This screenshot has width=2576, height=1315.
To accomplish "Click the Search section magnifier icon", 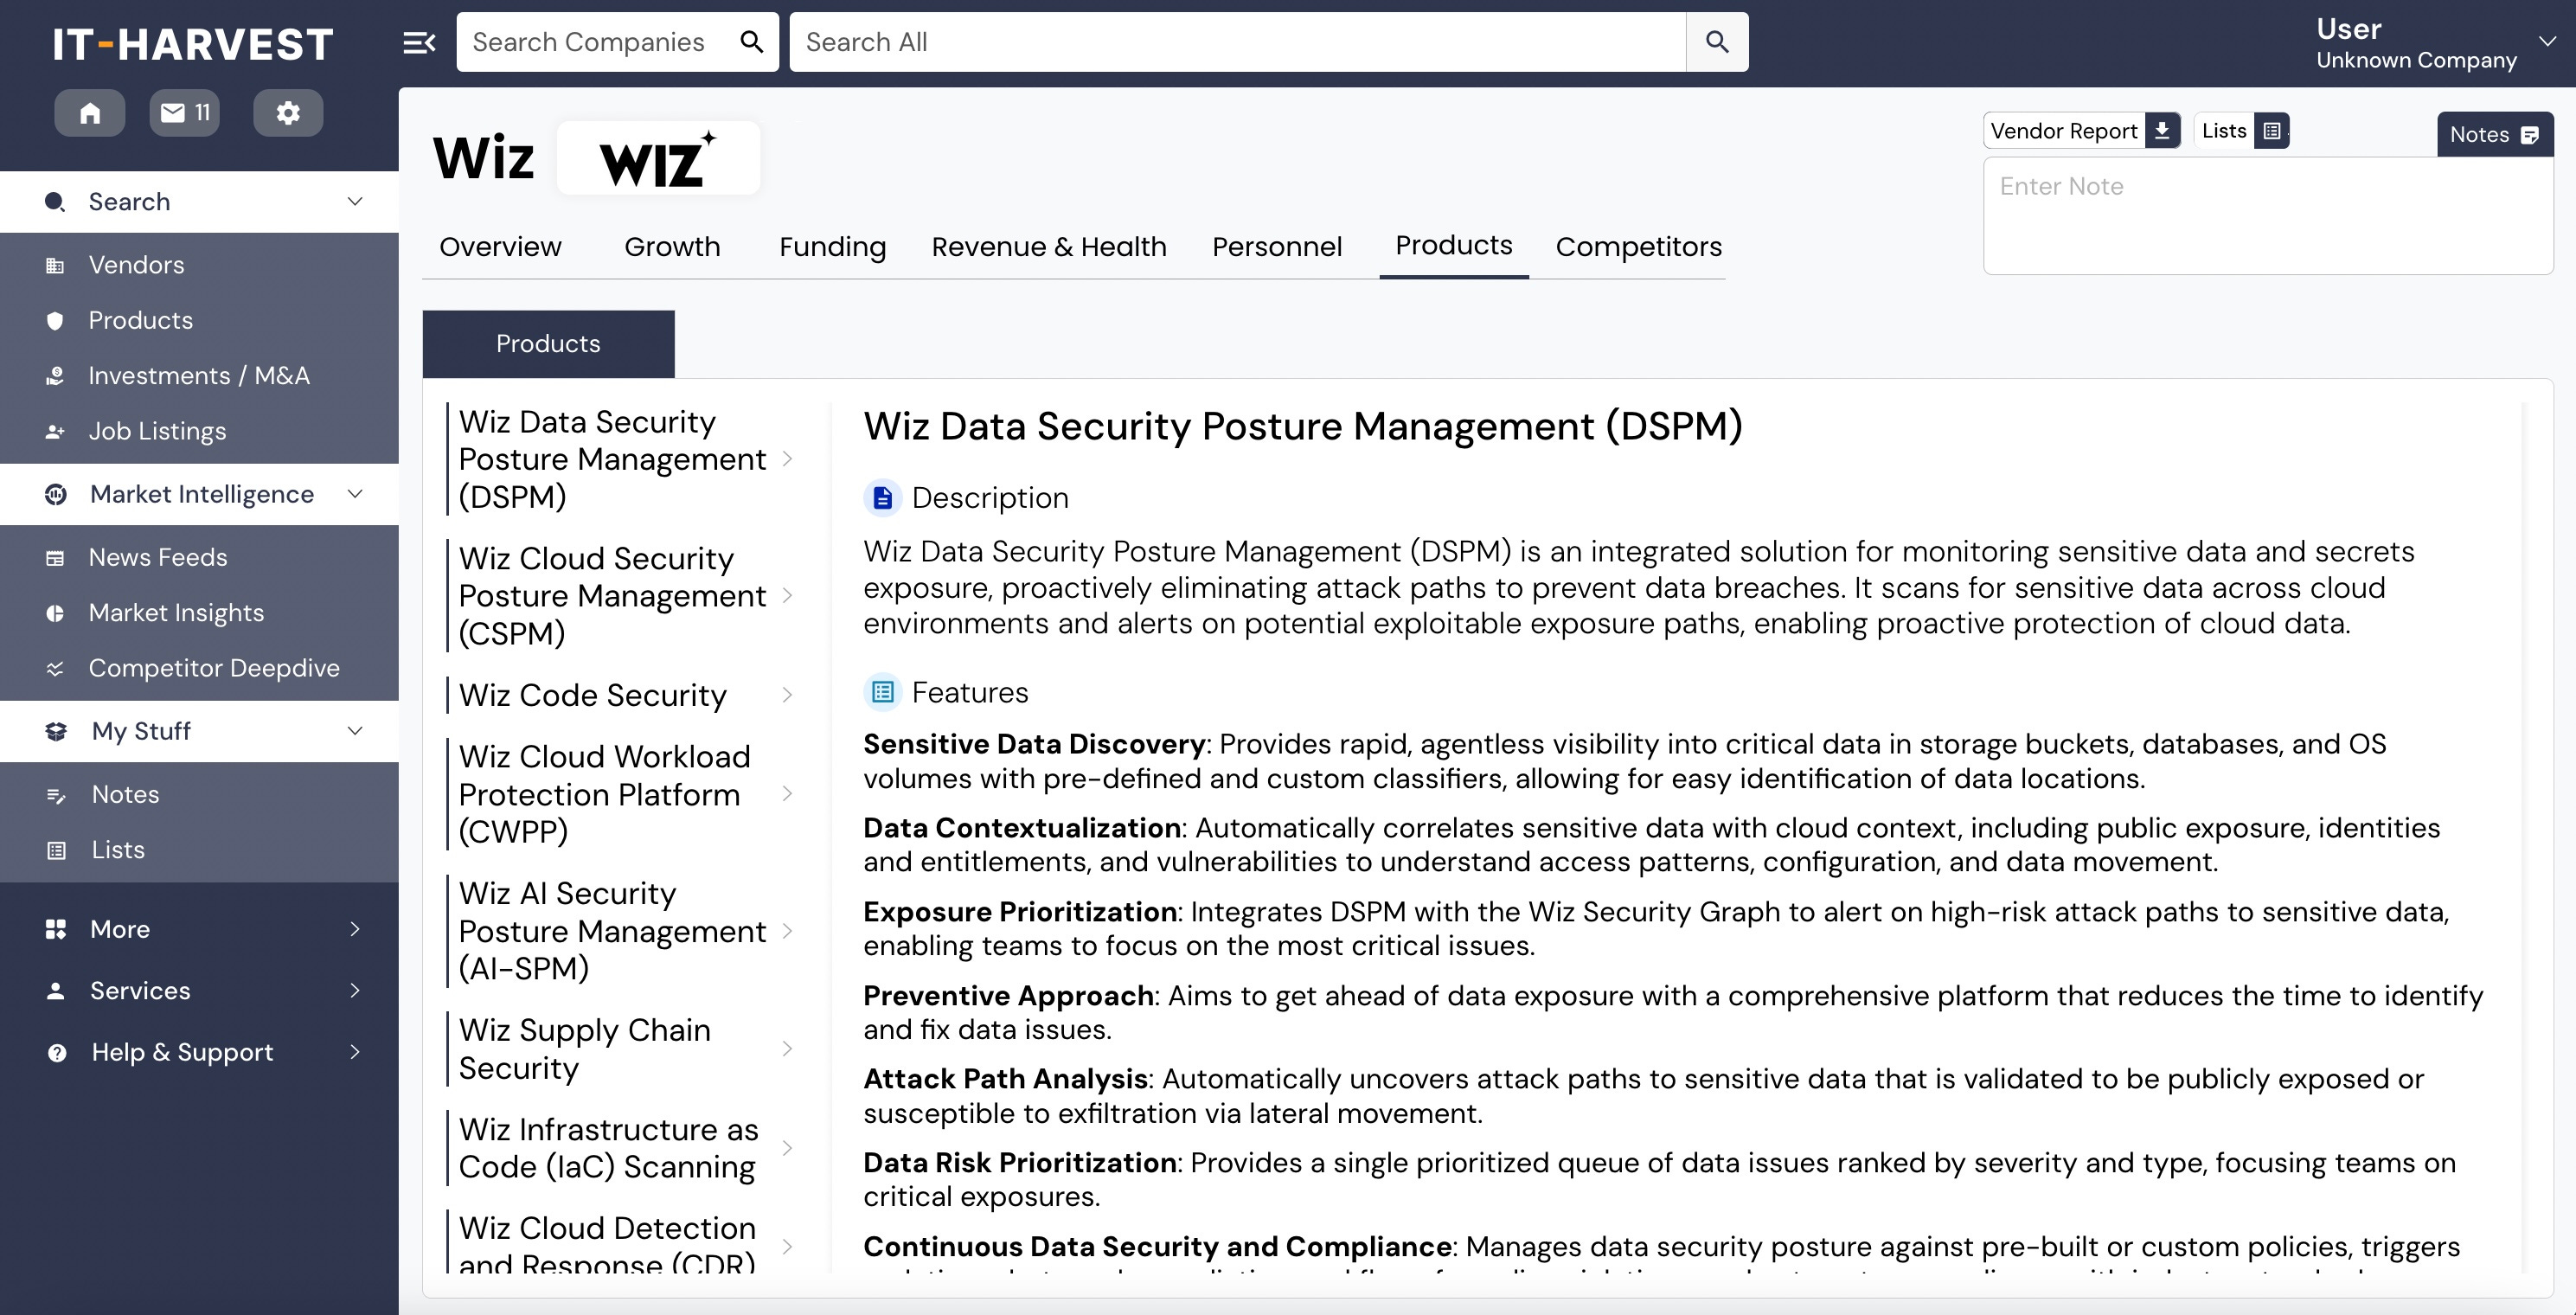I will tap(55, 202).
